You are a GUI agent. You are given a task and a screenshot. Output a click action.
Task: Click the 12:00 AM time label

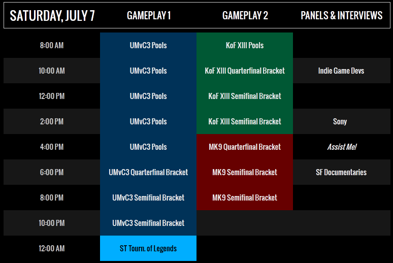pyautogui.click(x=52, y=248)
